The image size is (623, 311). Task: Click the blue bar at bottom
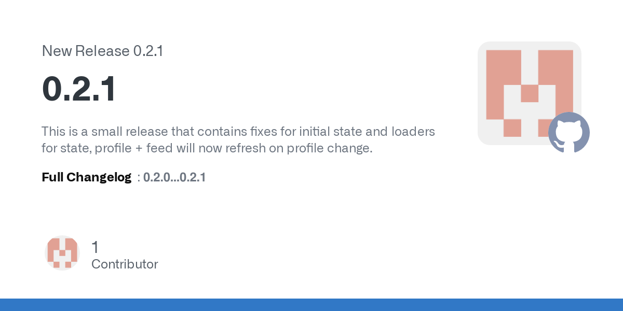pos(311,305)
